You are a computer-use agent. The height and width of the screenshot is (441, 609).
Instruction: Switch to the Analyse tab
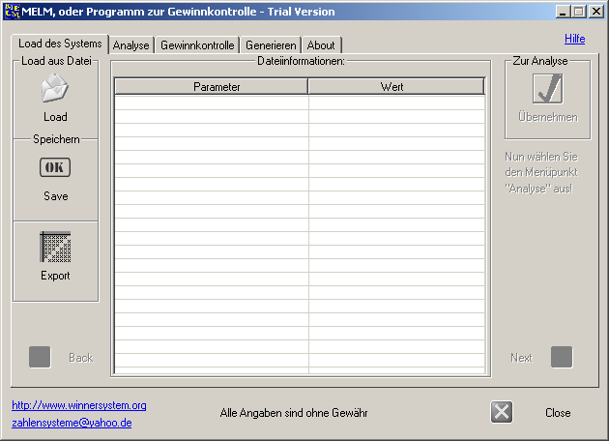click(x=130, y=45)
